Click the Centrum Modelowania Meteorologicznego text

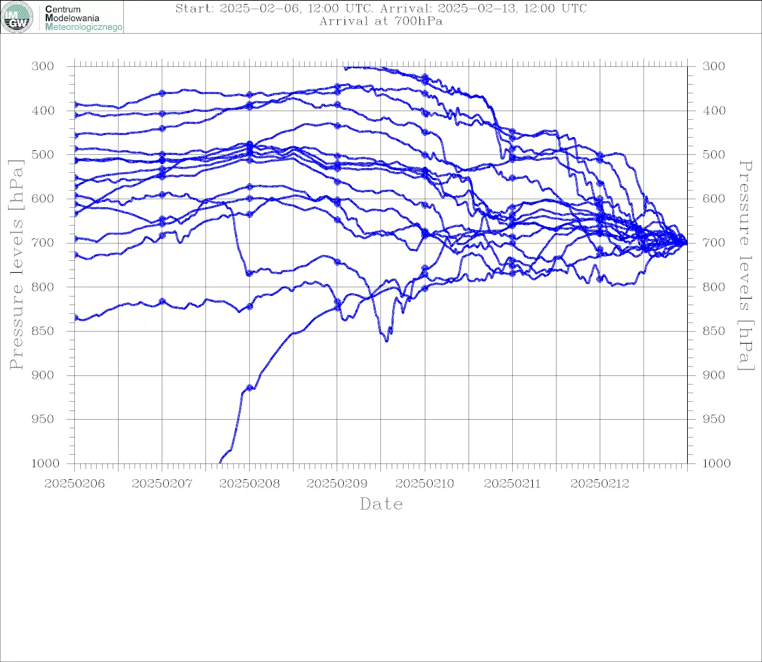83,18
